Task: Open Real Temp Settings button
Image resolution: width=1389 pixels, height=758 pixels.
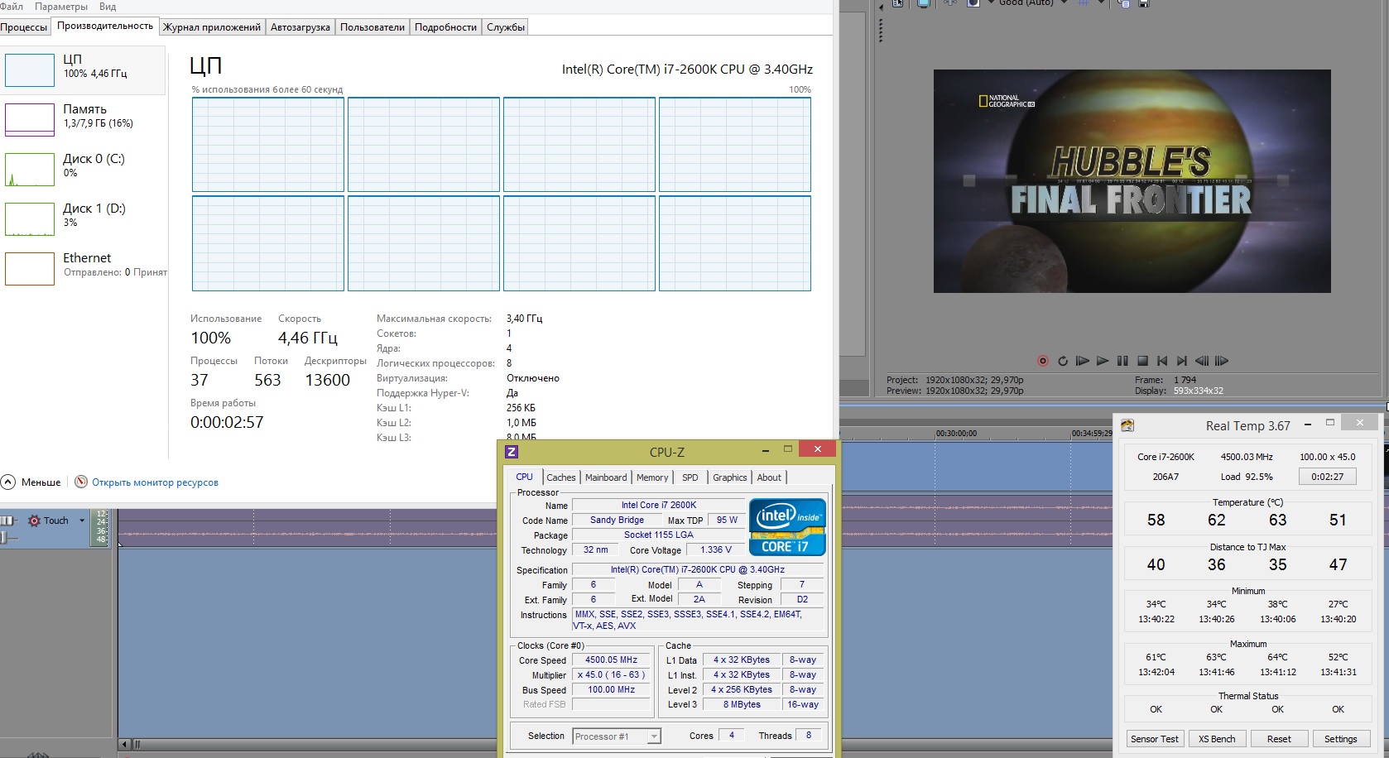Action: 1340,739
